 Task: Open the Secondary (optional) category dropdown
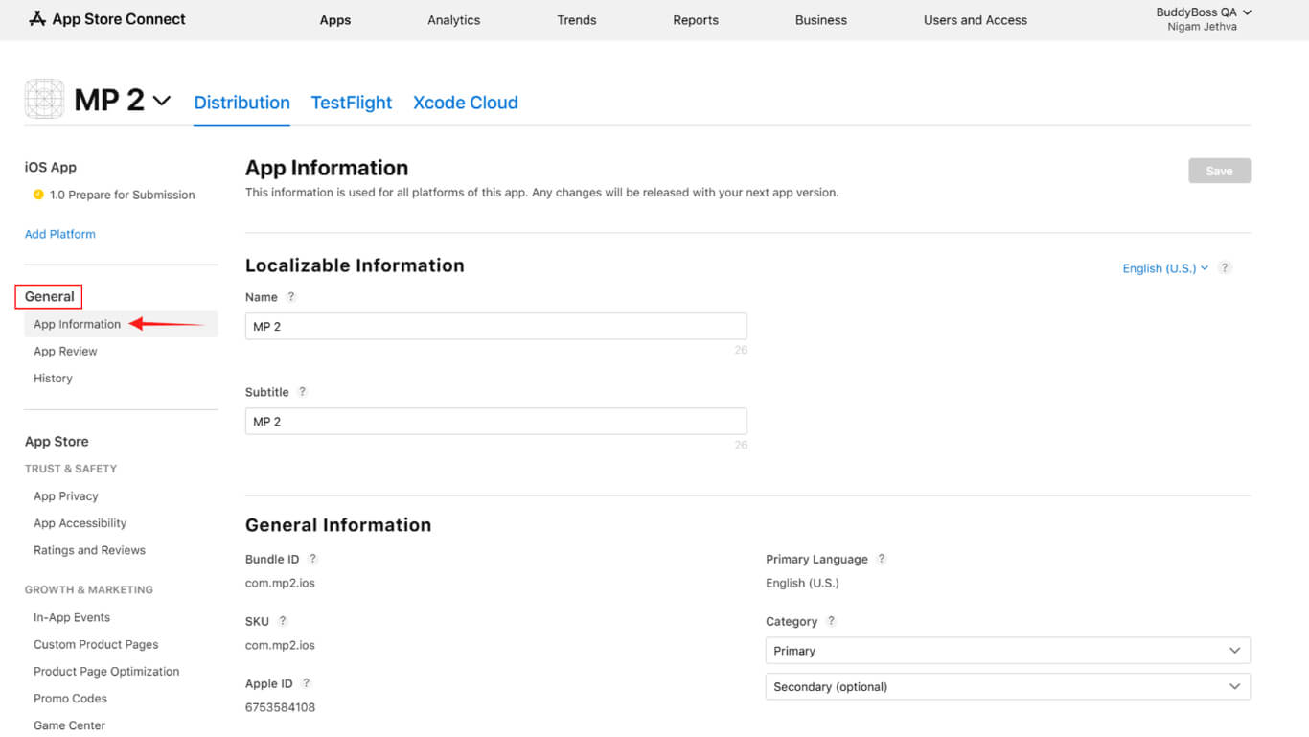click(x=1007, y=687)
